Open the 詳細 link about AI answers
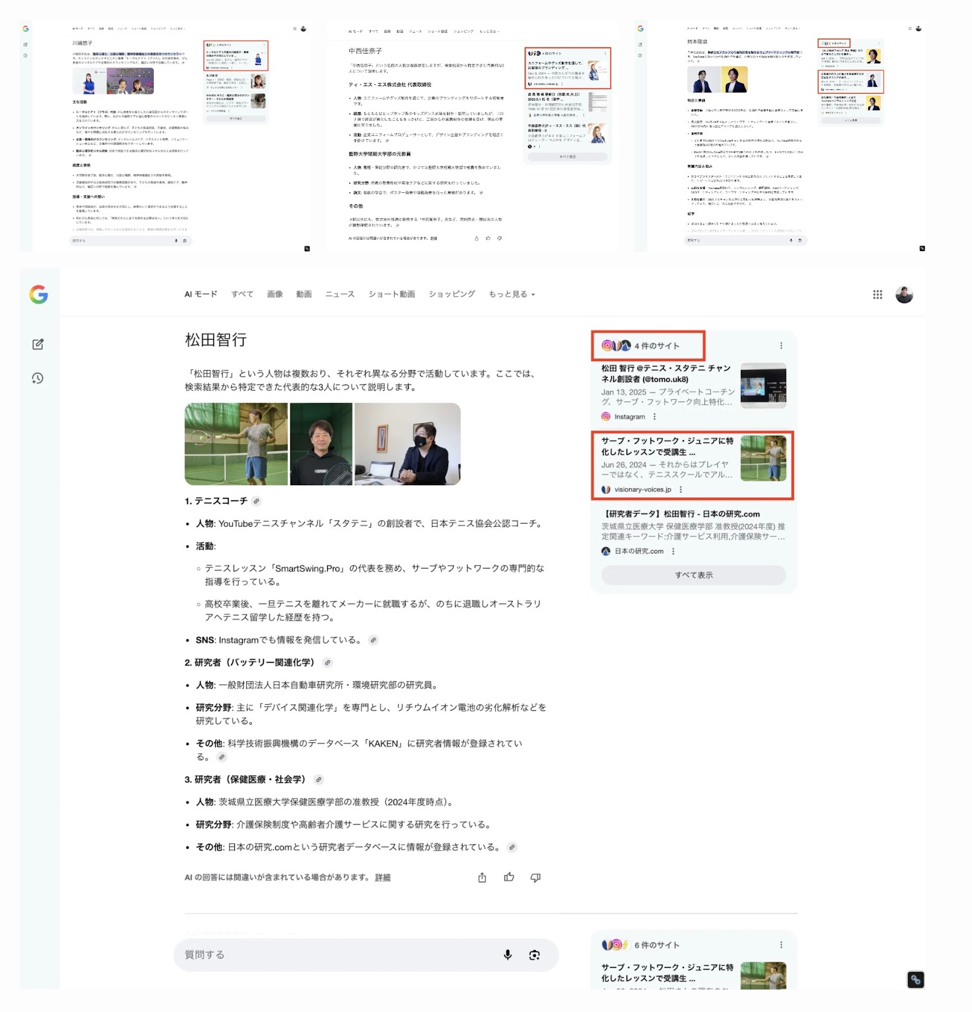Screen dimensions: 972x1012 (x=382, y=877)
